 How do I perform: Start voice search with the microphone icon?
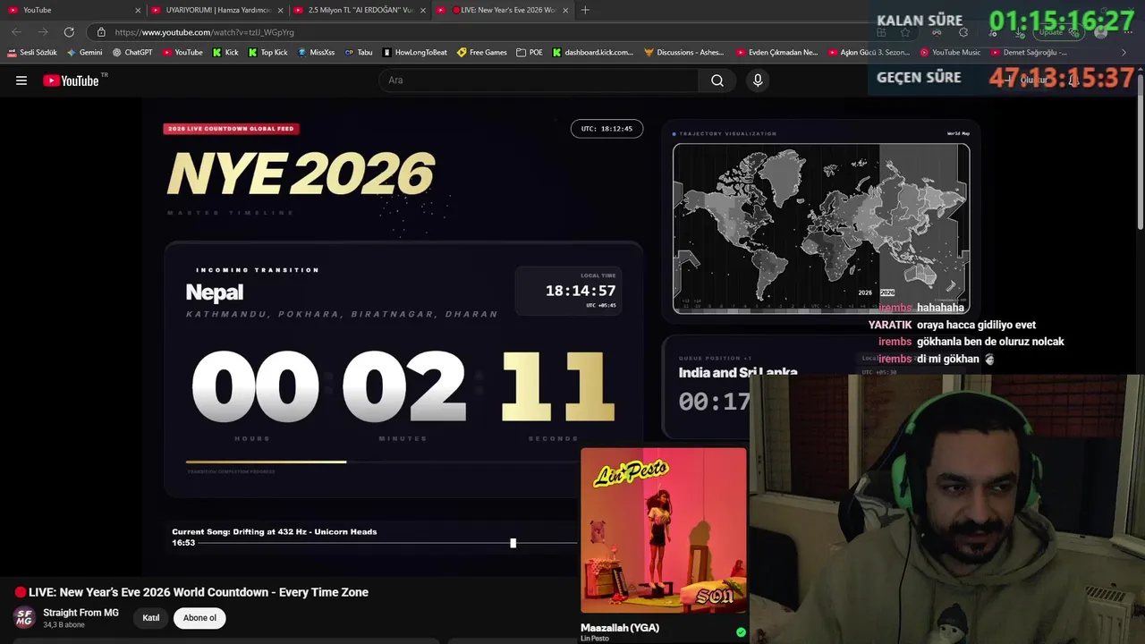click(758, 80)
